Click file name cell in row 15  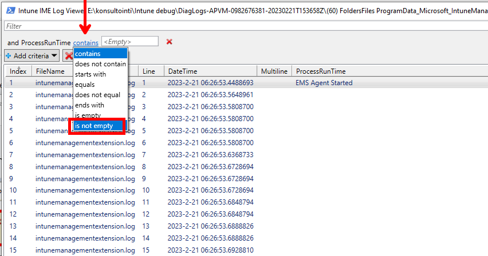85,250
